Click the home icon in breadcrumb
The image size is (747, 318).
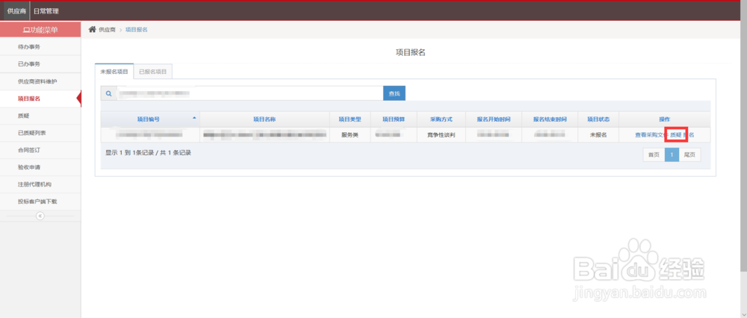click(x=93, y=30)
